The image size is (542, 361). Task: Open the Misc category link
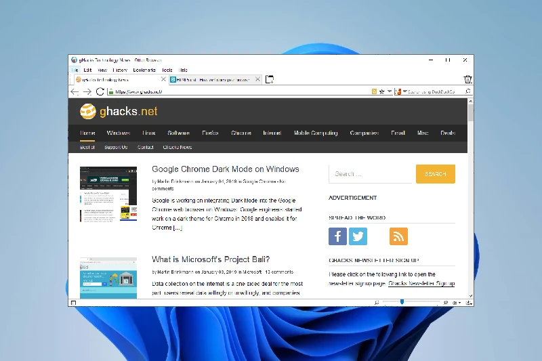coord(423,133)
